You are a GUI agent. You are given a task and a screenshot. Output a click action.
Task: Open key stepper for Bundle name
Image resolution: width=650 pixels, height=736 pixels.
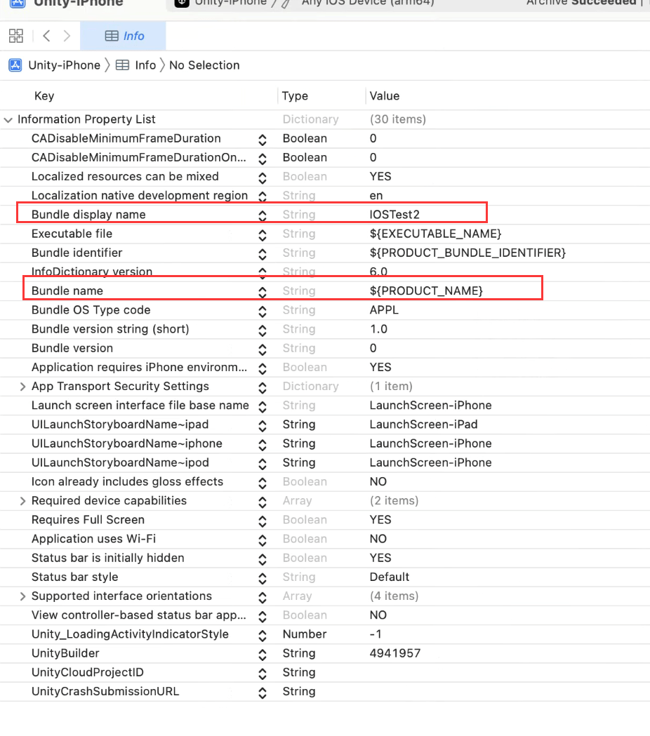click(263, 292)
